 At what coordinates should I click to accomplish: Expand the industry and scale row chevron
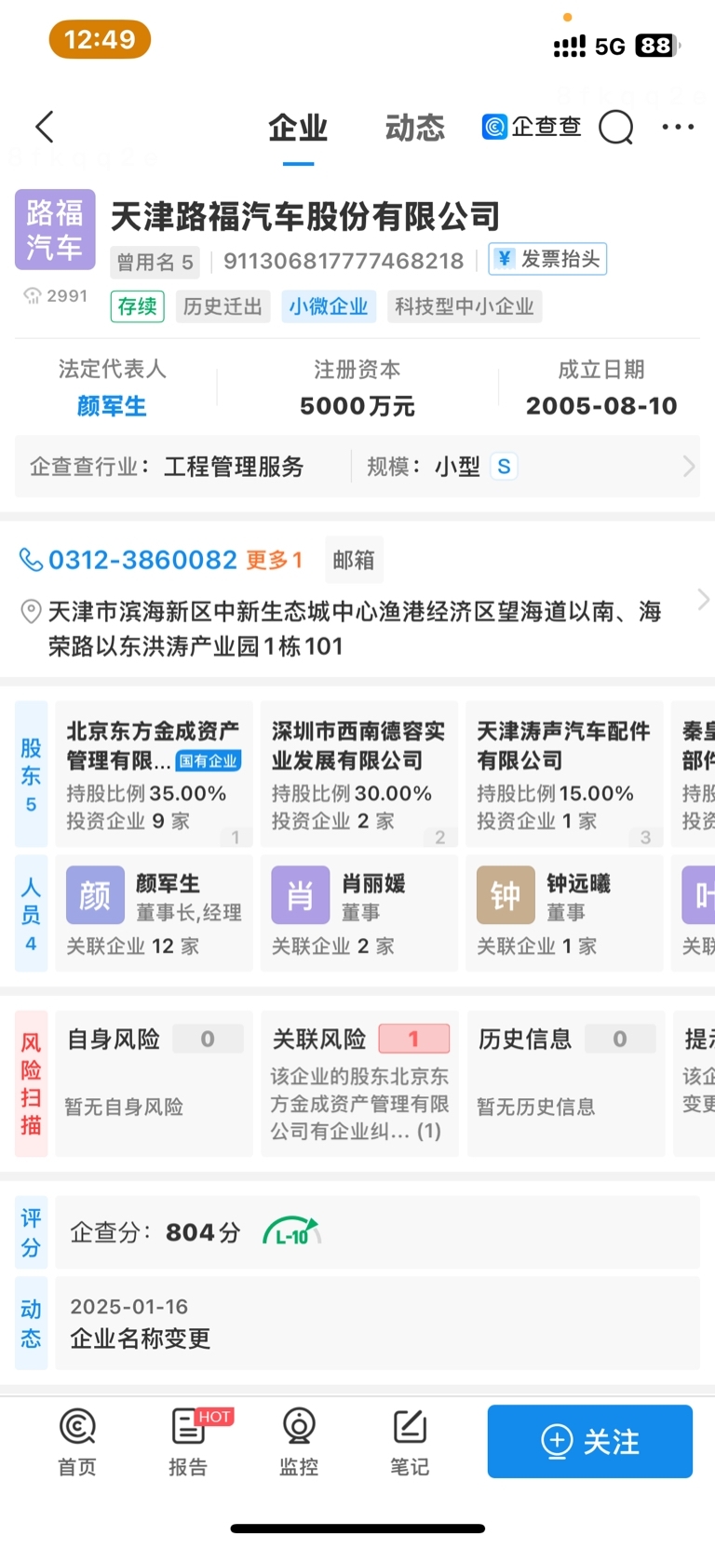(689, 466)
